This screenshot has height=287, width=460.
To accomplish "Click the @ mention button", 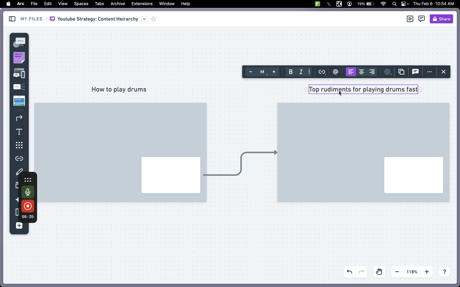I will [x=336, y=72].
